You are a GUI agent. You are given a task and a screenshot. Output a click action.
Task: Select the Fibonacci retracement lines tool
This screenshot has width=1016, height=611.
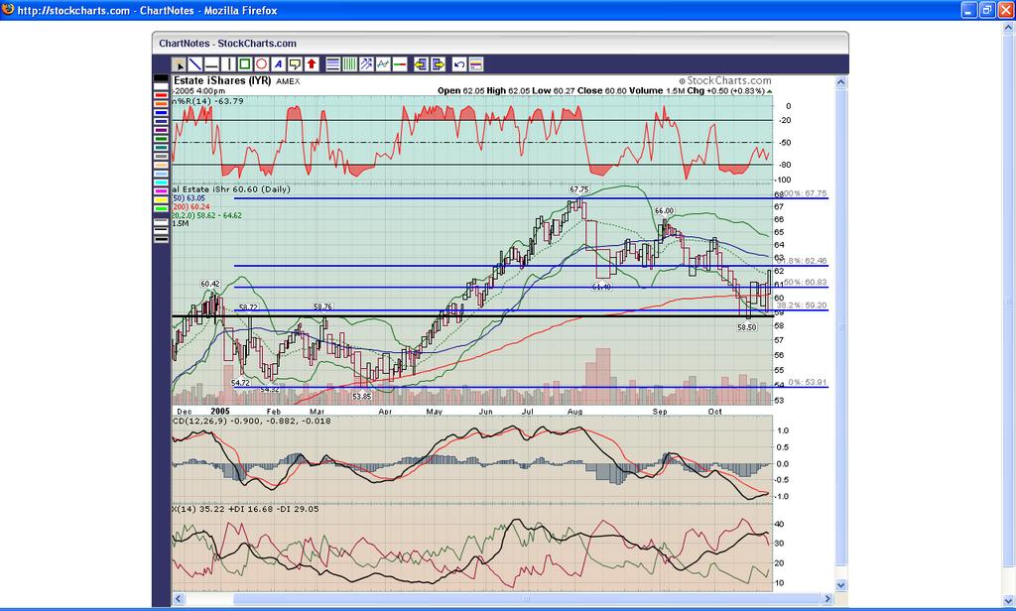click(x=333, y=64)
